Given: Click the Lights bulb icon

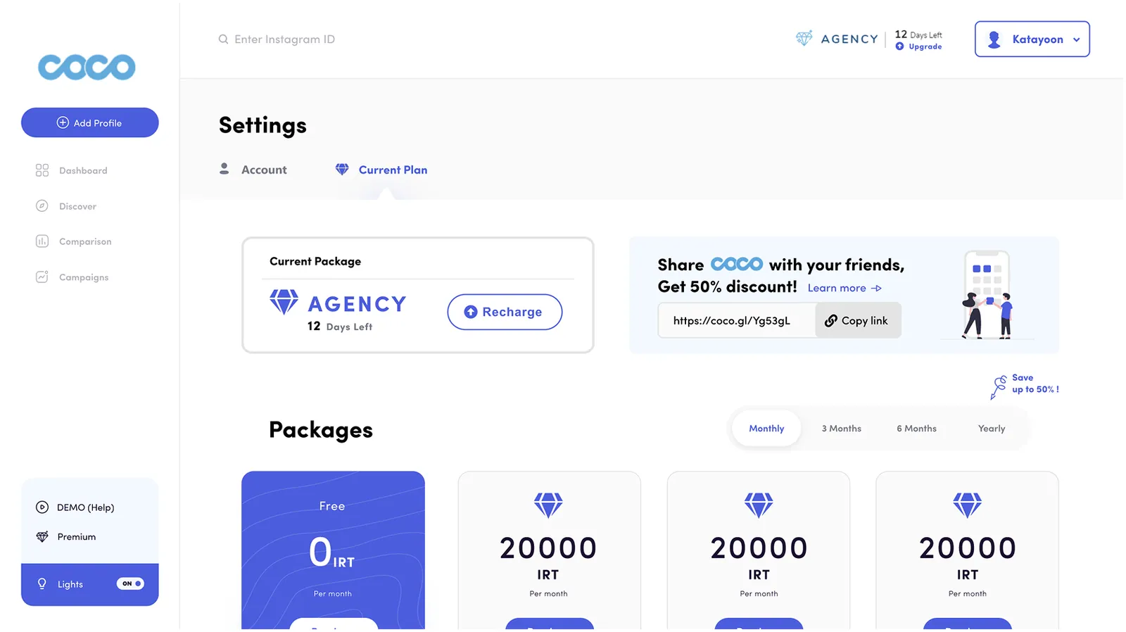Looking at the screenshot, I should point(42,584).
